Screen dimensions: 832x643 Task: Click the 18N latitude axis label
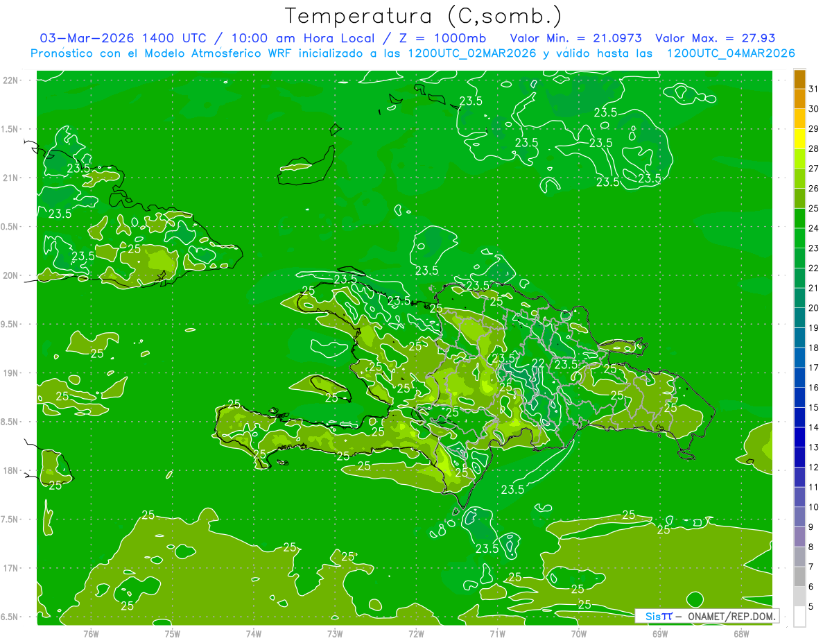[10, 471]
